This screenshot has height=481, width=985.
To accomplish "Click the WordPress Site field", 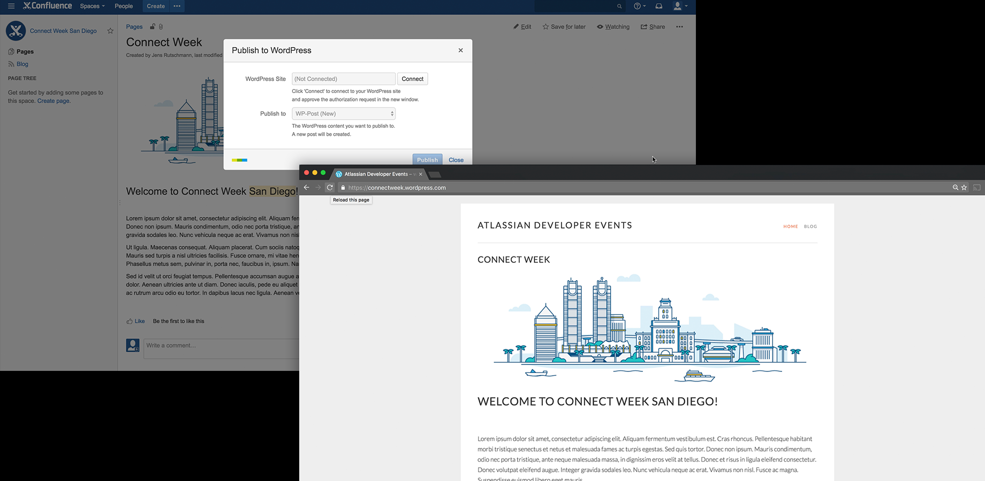I will pyautogui.click(x=344, y=79).
